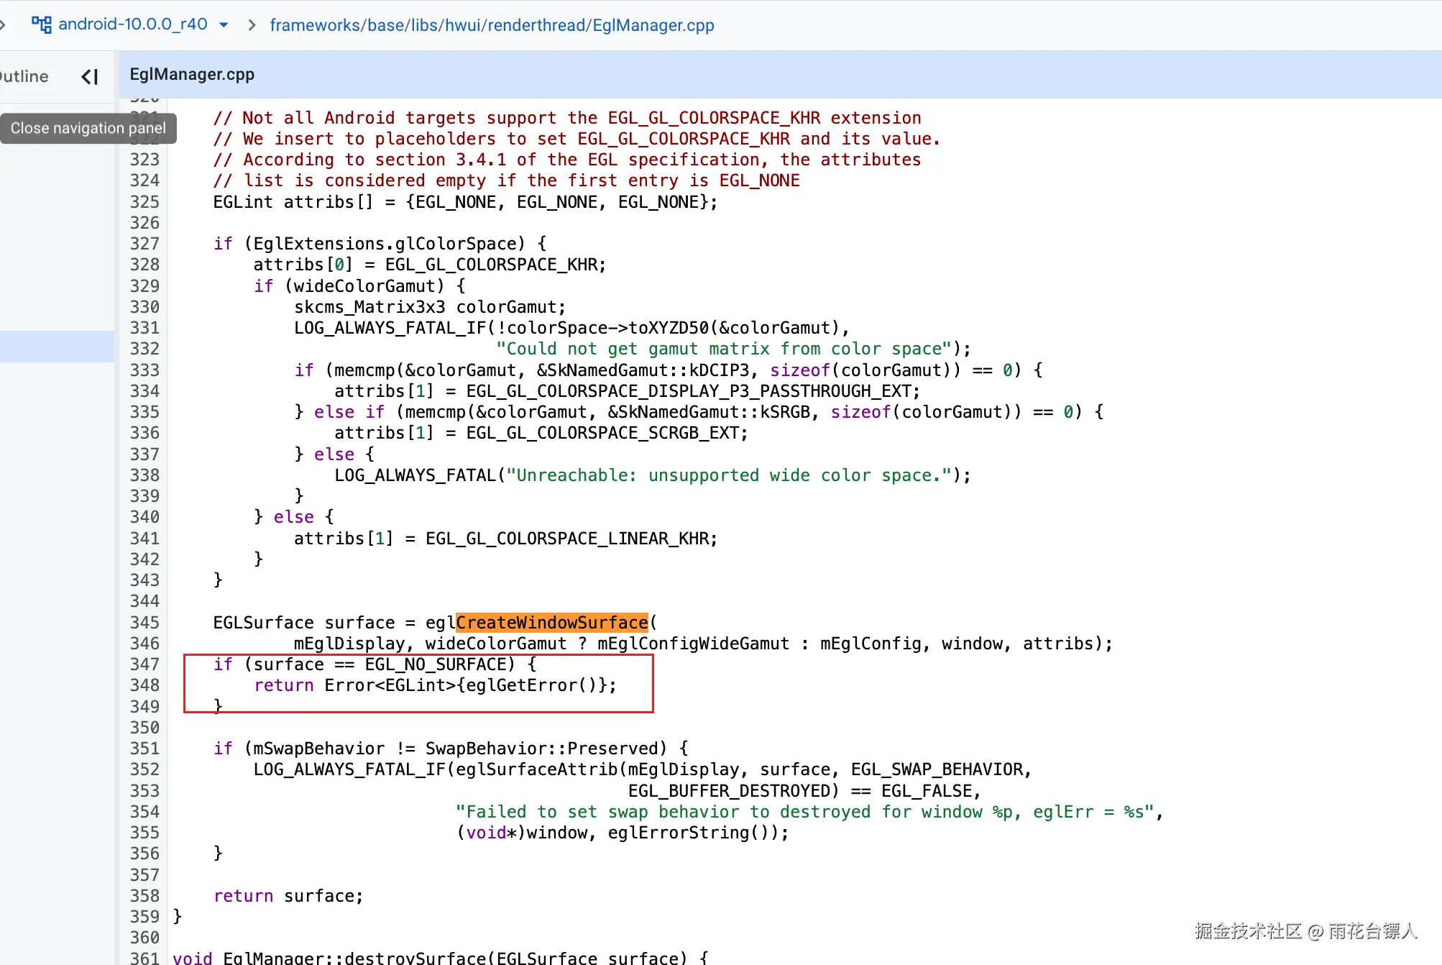Viewport: 1442px width, 965px height.
Task: Click the branch tree icon beside android-10.0.0_r40
Action: pyautogui.click(x=41, y=24)
